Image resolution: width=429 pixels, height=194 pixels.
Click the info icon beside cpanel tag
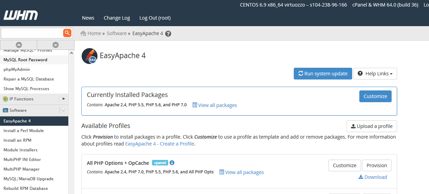coord(172,163)
